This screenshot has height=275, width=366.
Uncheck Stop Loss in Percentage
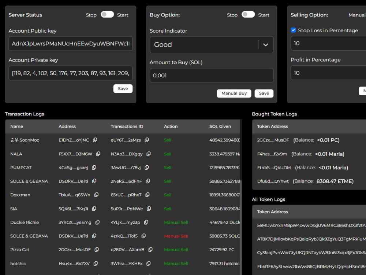(293, 30)
